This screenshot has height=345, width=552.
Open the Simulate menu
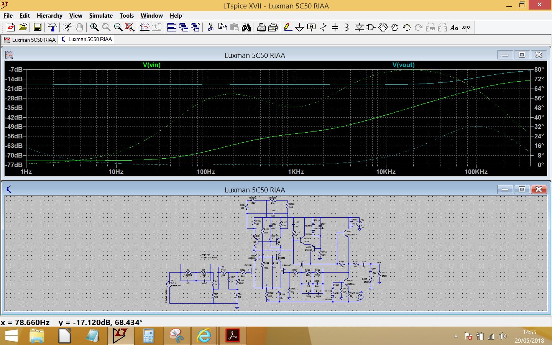click(x=101, y=16)
